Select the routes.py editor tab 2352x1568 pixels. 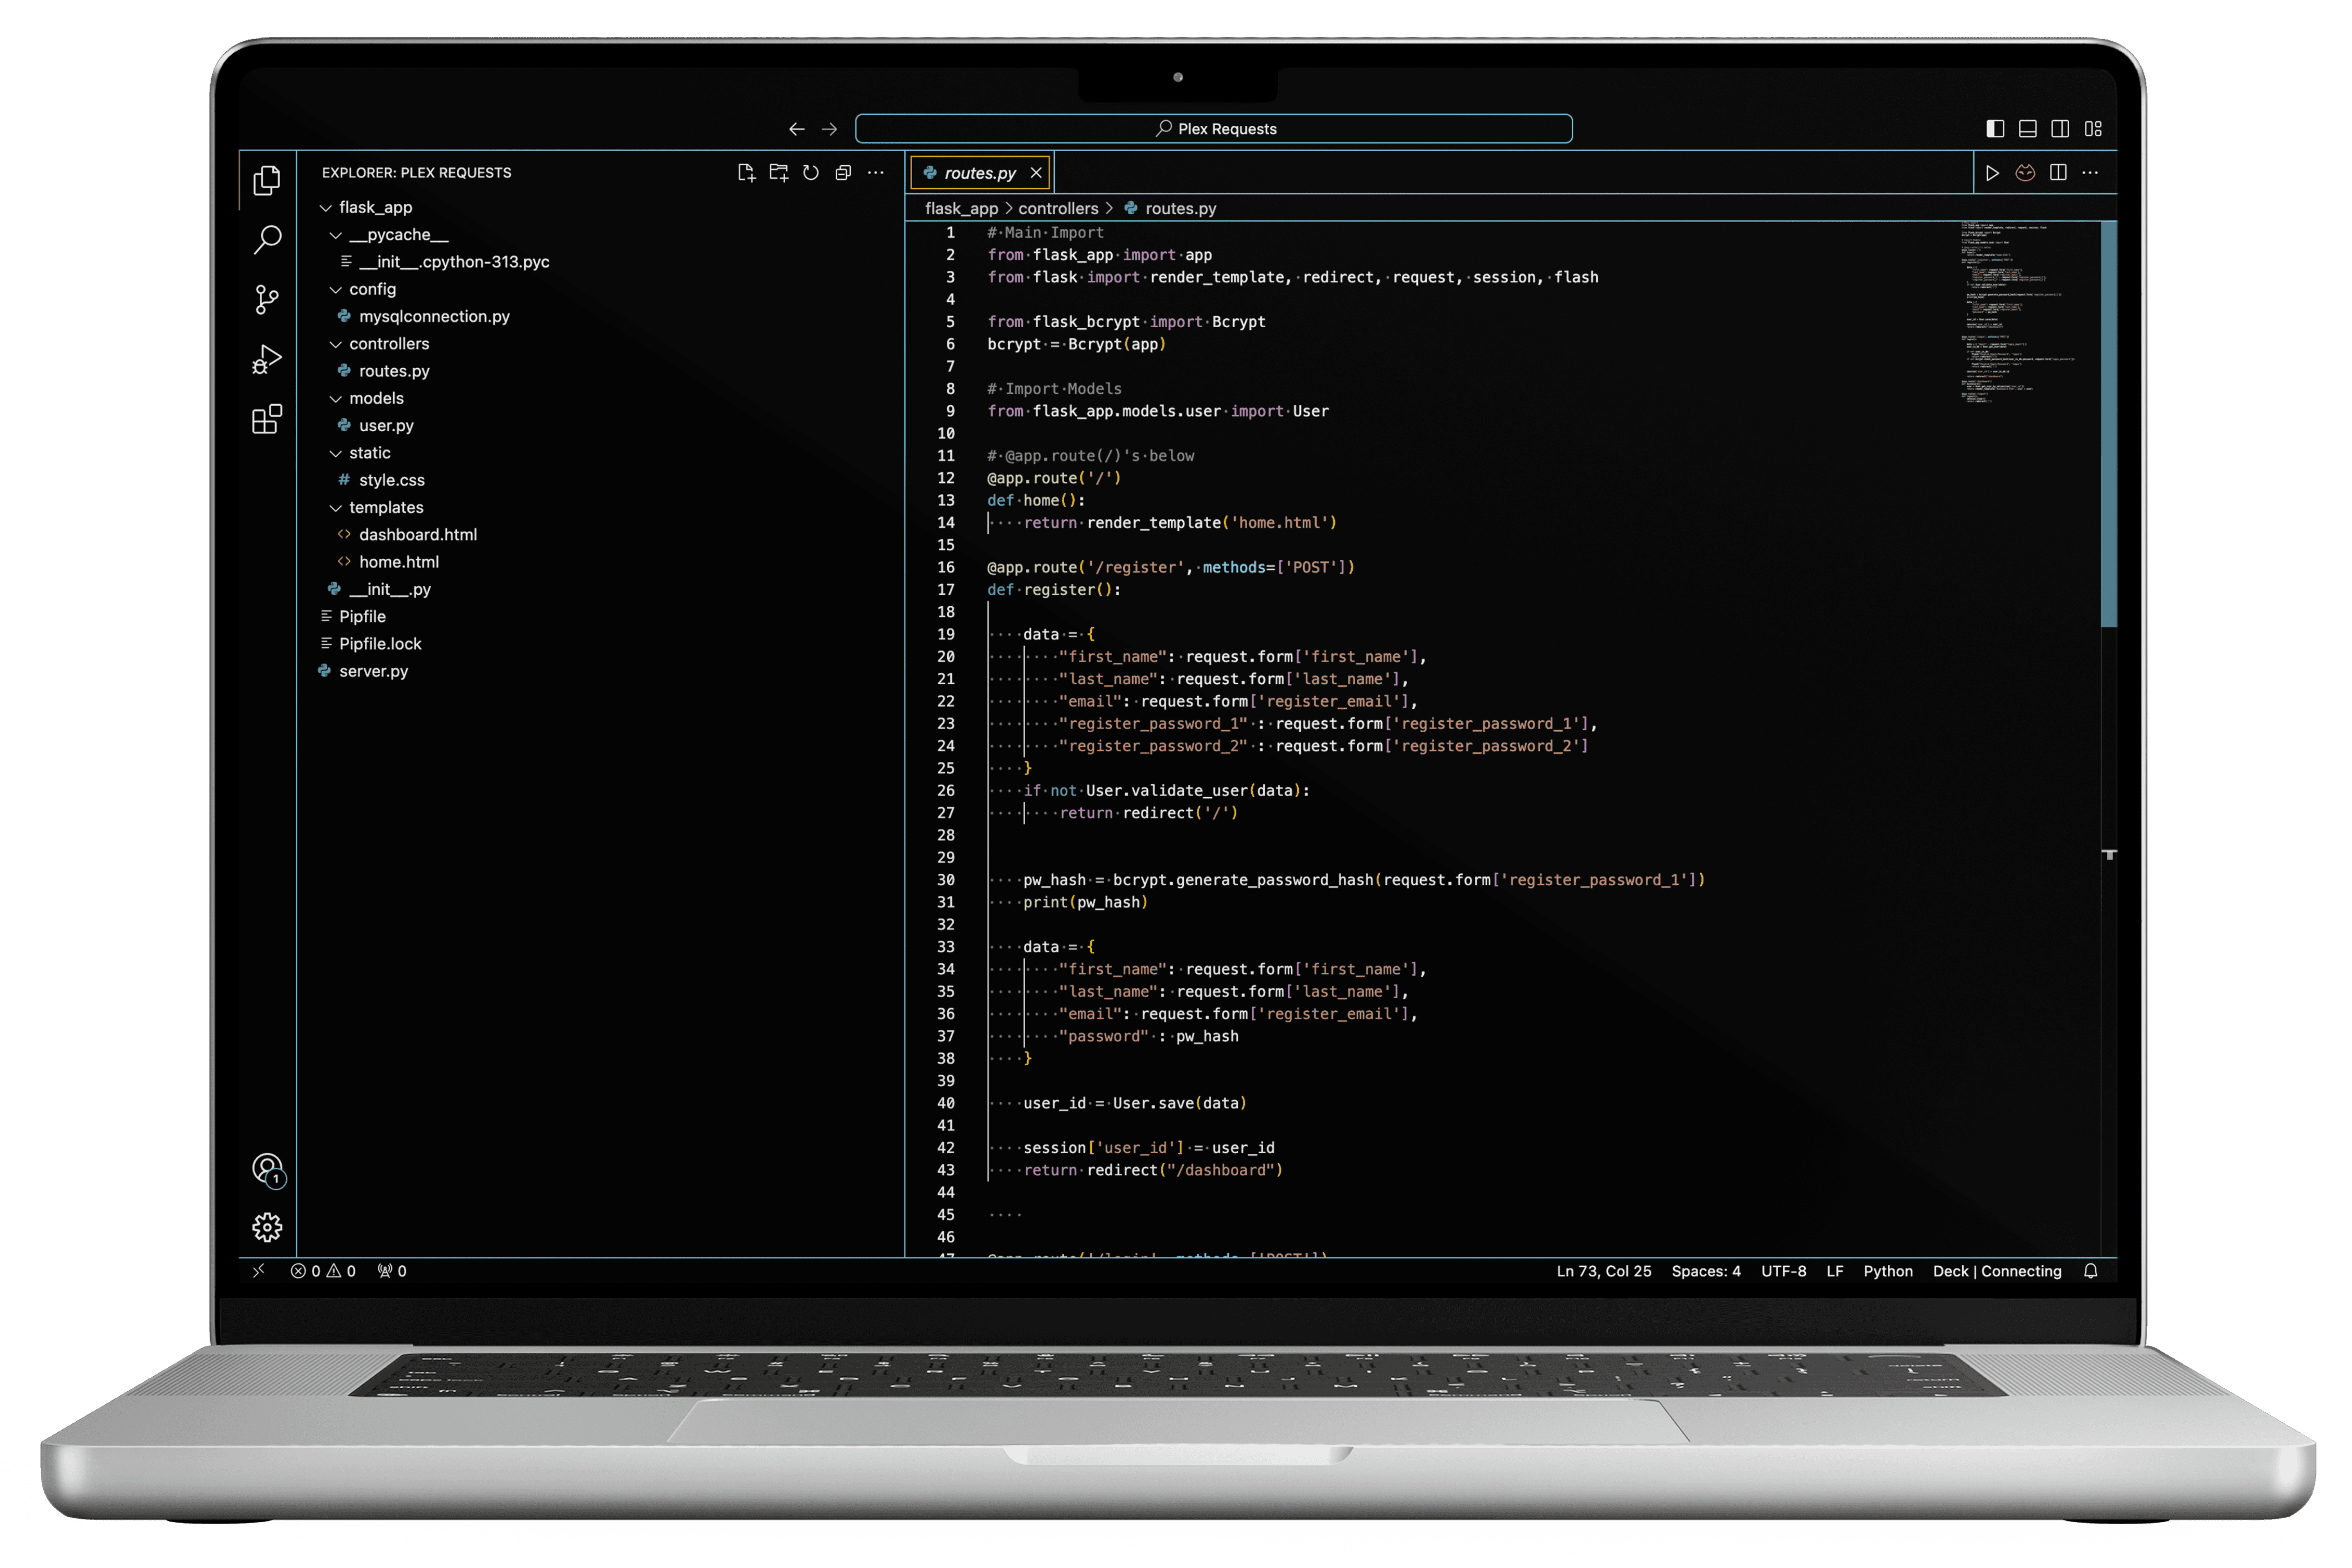[x=979, y=173]
